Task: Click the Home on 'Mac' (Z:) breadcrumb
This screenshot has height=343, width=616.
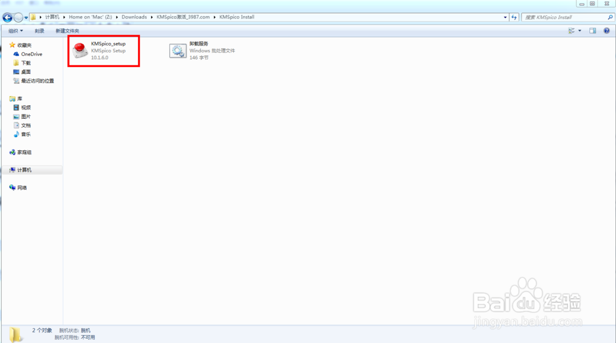Action: pos(91,17)
